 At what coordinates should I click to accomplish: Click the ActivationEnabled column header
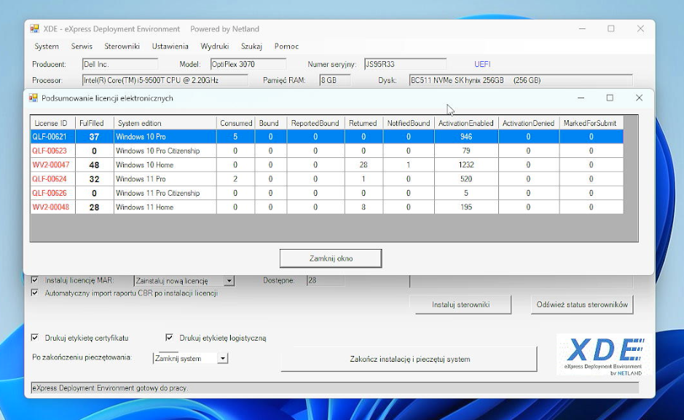[x=465, y=123]
